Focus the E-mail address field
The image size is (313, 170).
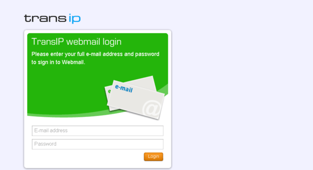(97, 131)
